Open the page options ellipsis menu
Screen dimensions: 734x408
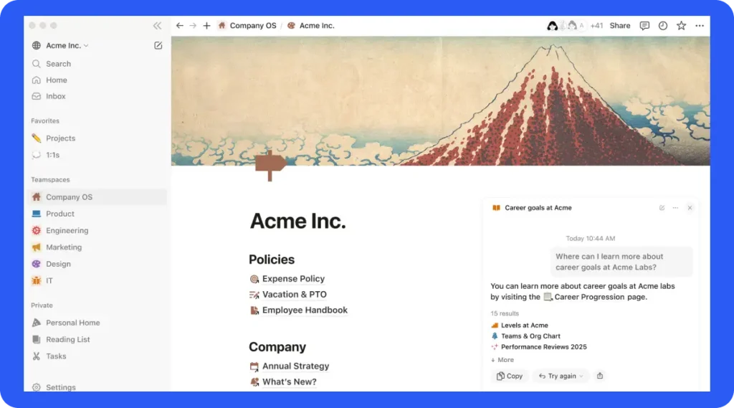tap(700, 26)
